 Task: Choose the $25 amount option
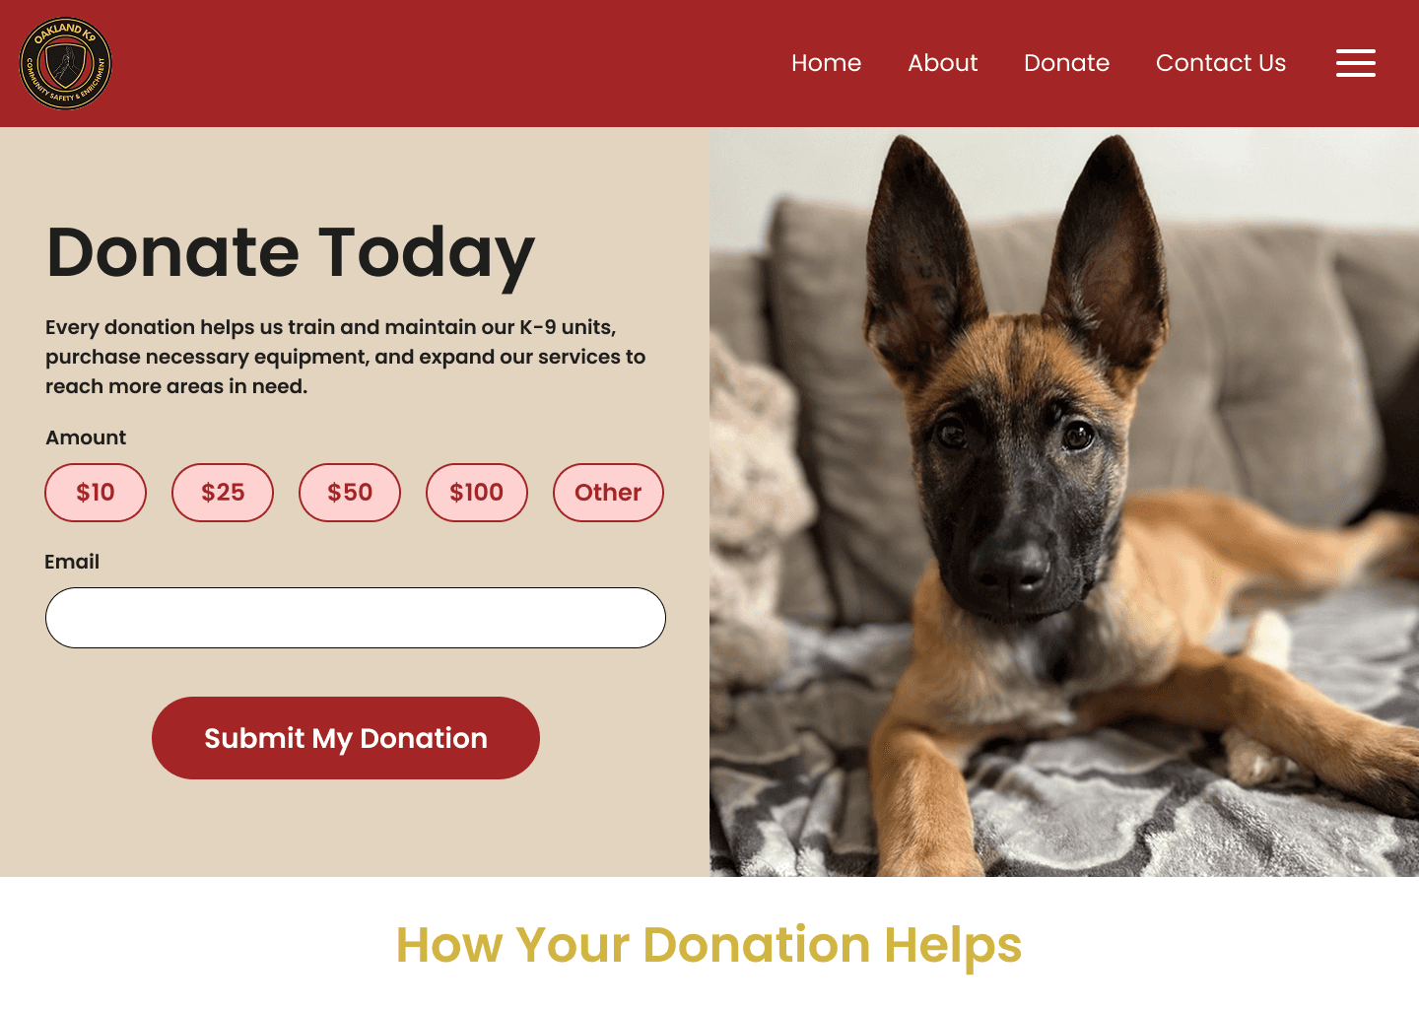(223, 493)
